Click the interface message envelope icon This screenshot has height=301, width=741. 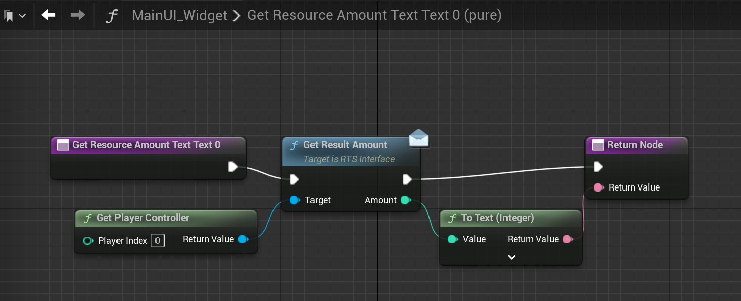coord(418,138)
